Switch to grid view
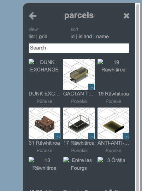 43,36
